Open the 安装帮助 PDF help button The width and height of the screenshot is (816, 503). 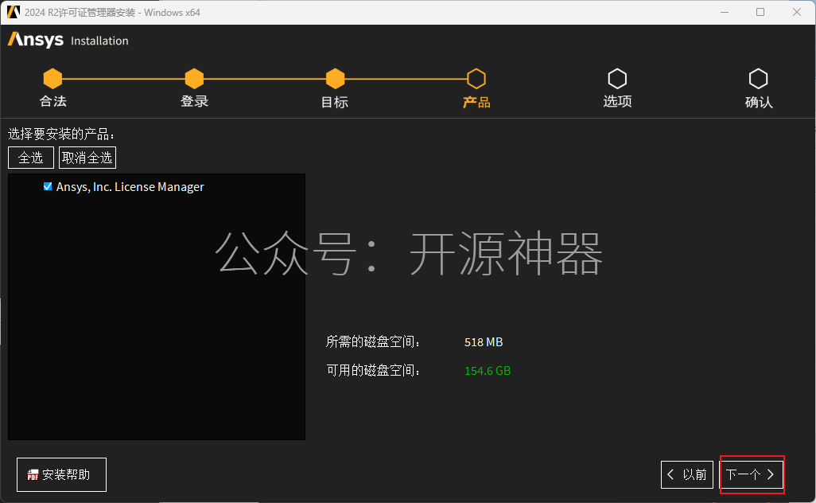pos(61,474)
